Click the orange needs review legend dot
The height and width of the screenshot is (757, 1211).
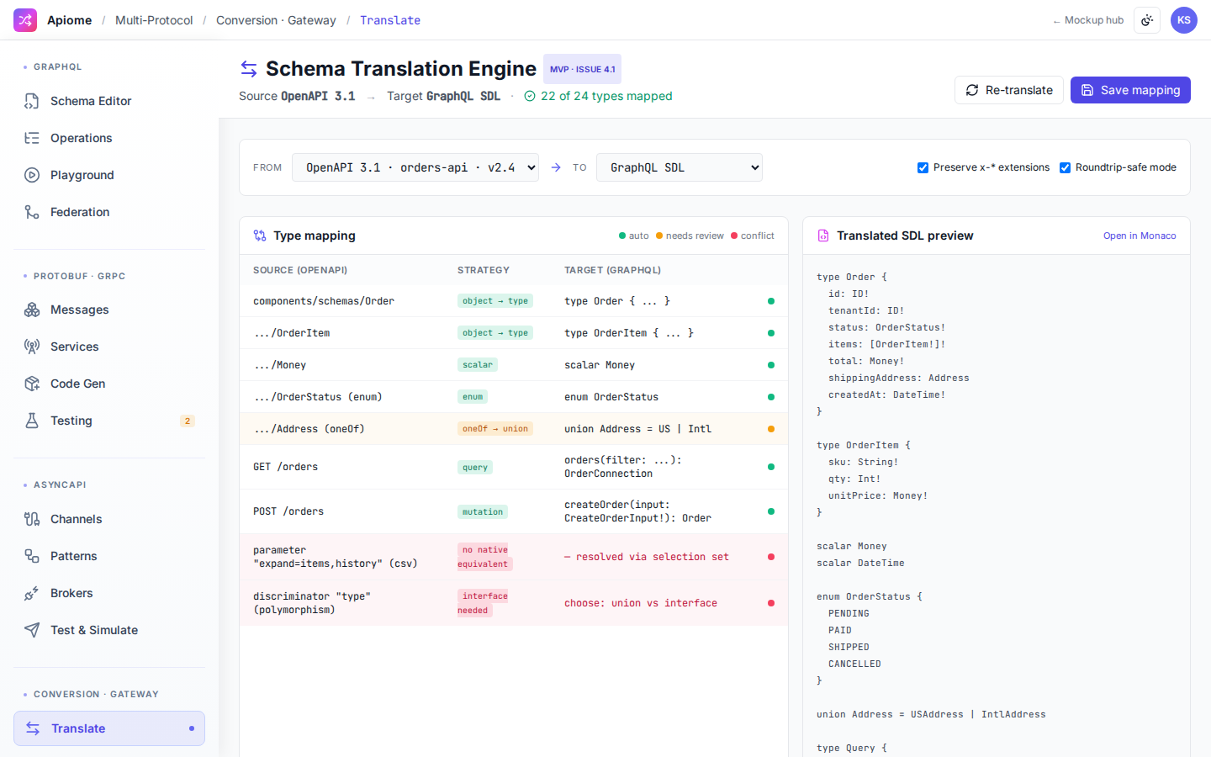point(659,236)
